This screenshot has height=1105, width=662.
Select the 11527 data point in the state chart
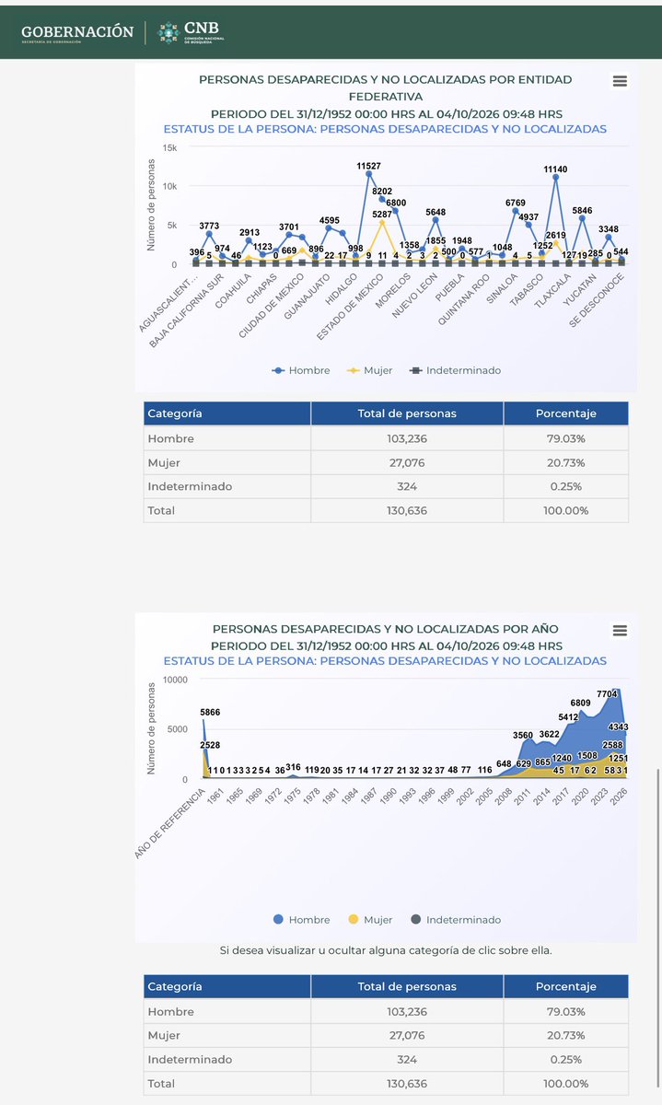tap(369, 174)
